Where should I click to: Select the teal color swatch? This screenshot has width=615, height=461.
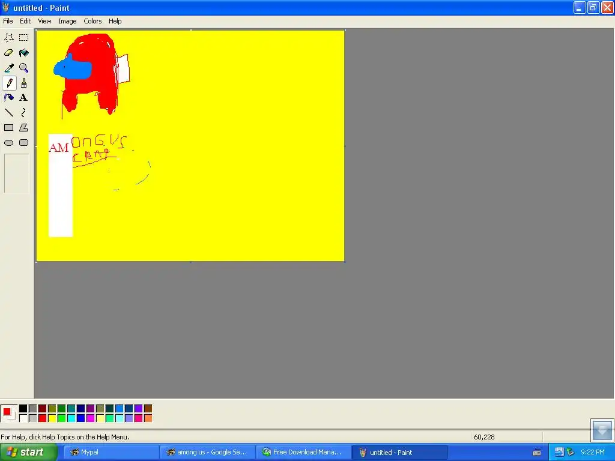[71, 409]
